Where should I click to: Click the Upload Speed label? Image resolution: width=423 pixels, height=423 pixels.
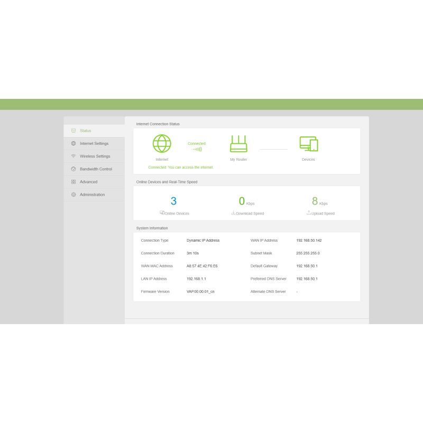pyautogui.click(x=323, y=214)
